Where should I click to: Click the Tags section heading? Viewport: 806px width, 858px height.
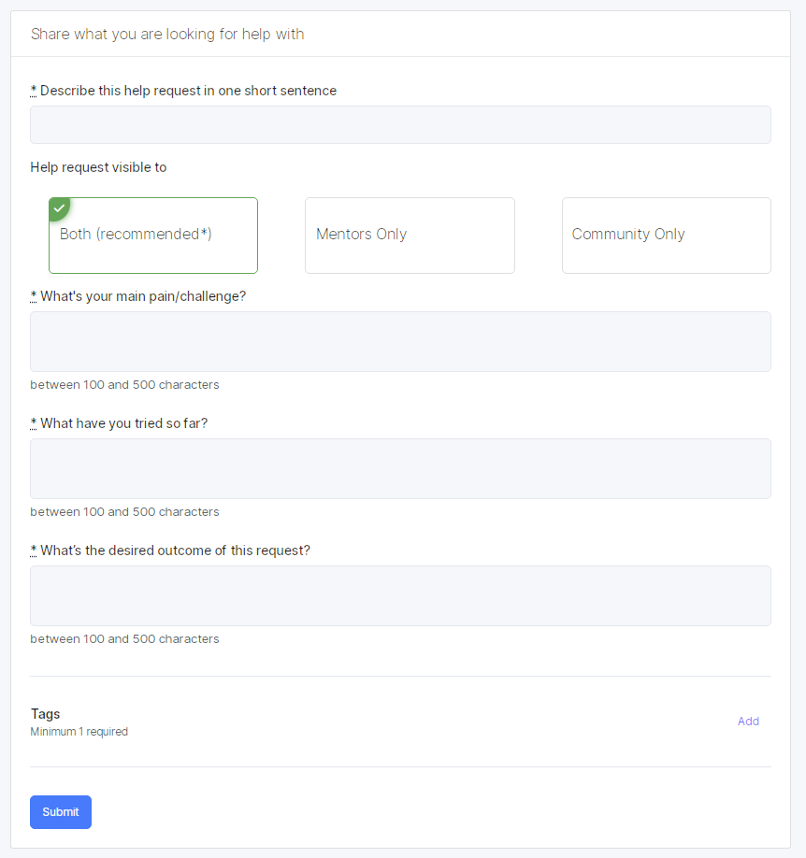pos(46,713)
